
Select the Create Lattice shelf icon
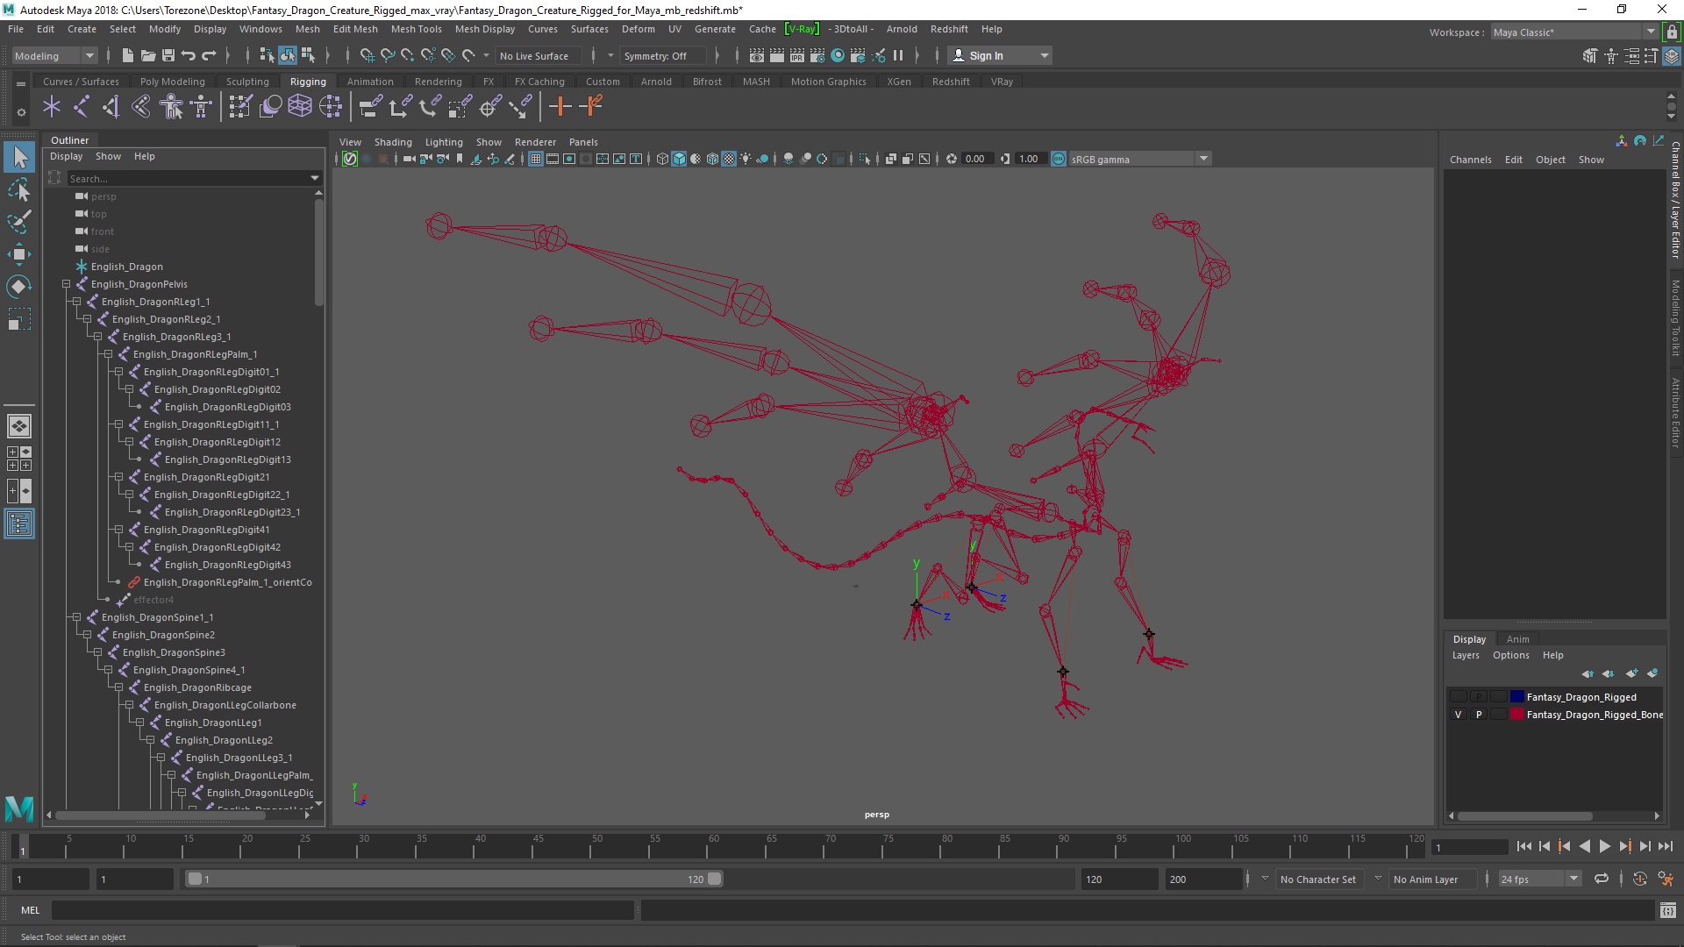pyautogui.click(x=300, y=107)
